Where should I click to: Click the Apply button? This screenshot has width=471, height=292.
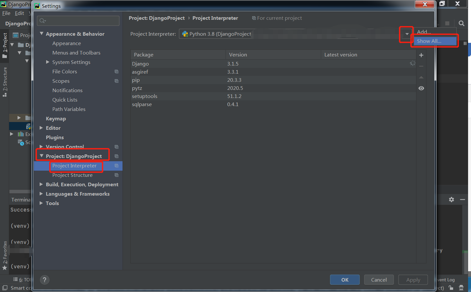pos(413,280)
